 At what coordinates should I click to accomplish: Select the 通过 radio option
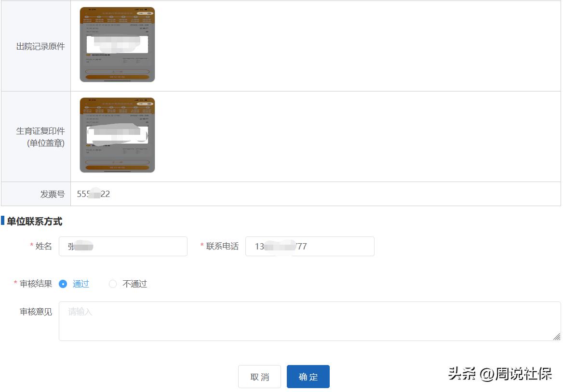[x=64, y=284]
